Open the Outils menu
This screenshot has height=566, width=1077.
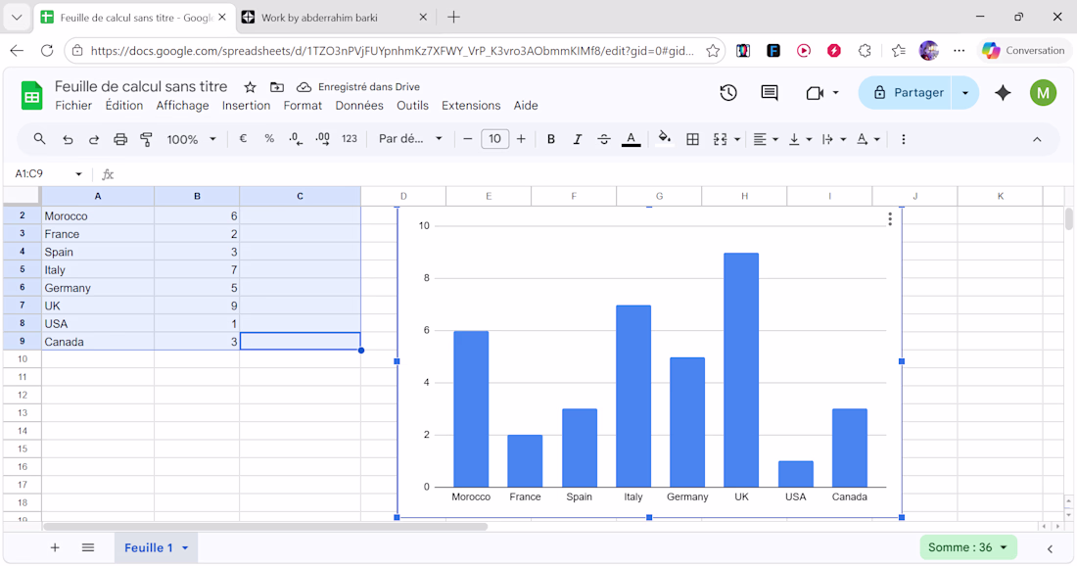tap(412, 105)
